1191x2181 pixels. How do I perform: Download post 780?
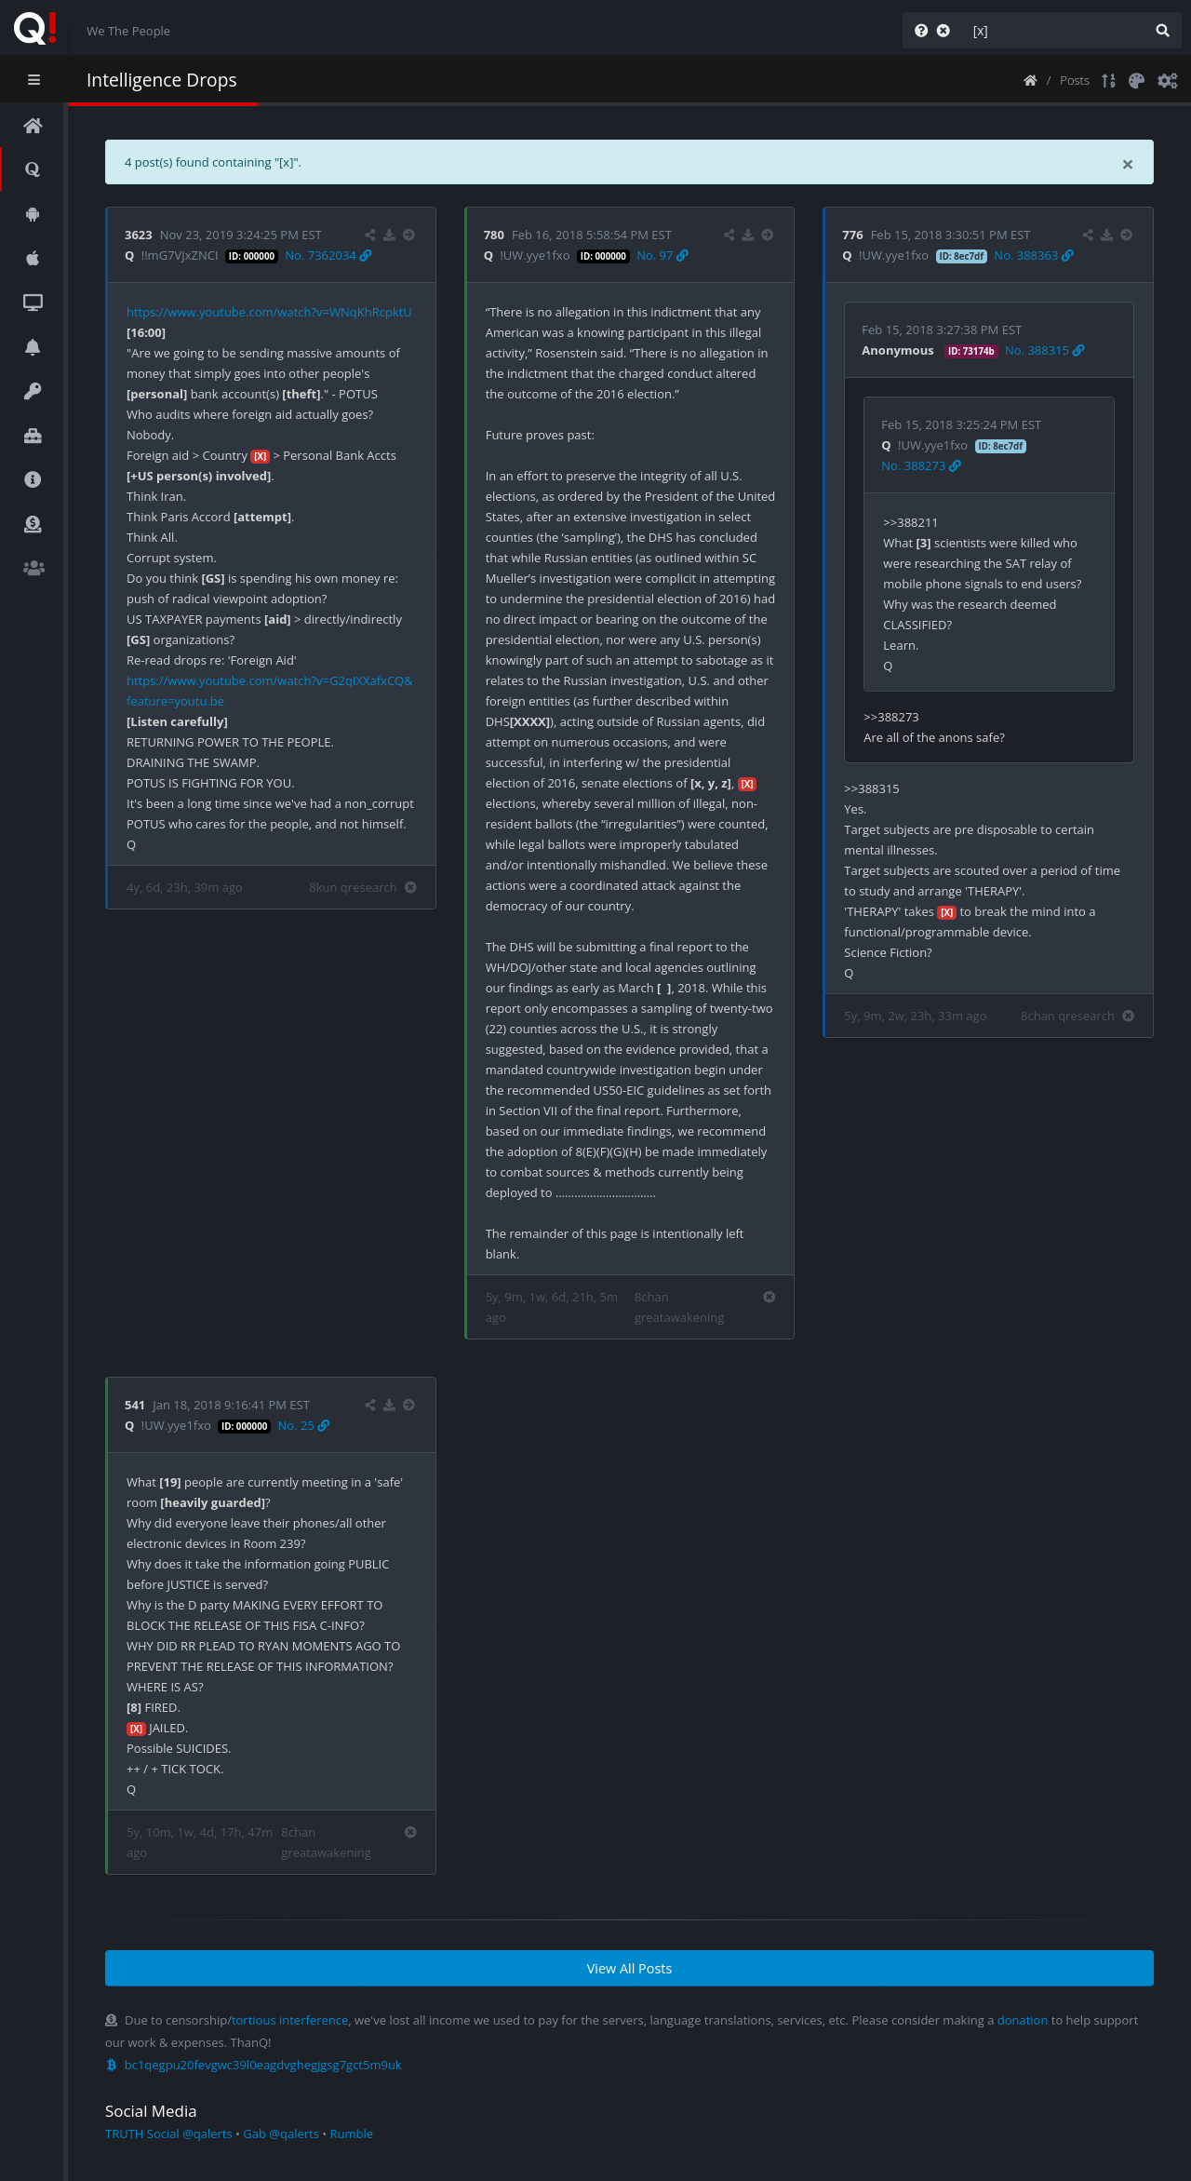[748, 236]
